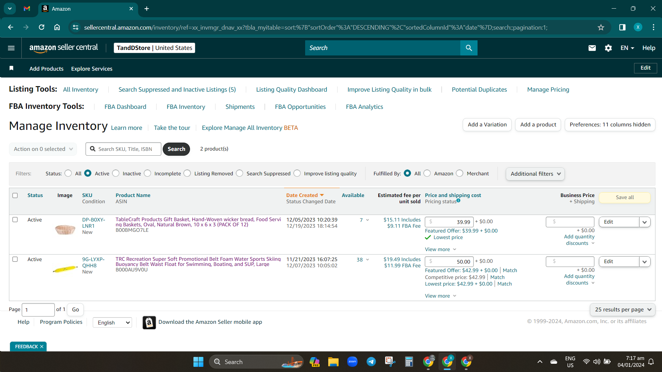Tick the select-all checkbox in table header
662x372 pixels.
[x=15, y=195]
